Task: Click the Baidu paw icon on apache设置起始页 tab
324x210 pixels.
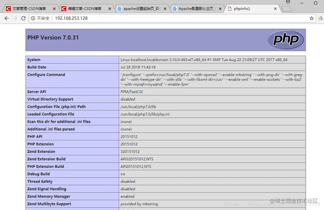Action: pos(119,9)
